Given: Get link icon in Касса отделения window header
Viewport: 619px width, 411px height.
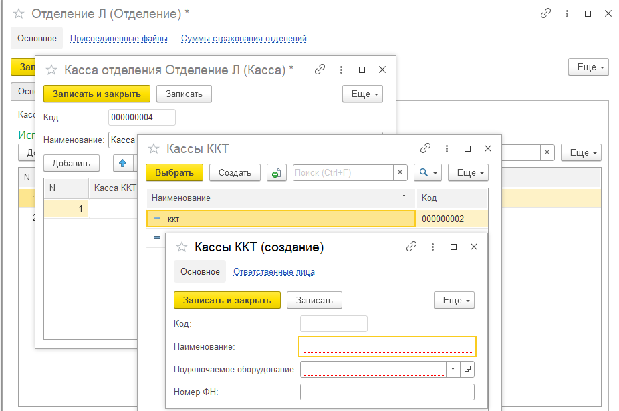Looking at the screenshot, I should 320,70.
